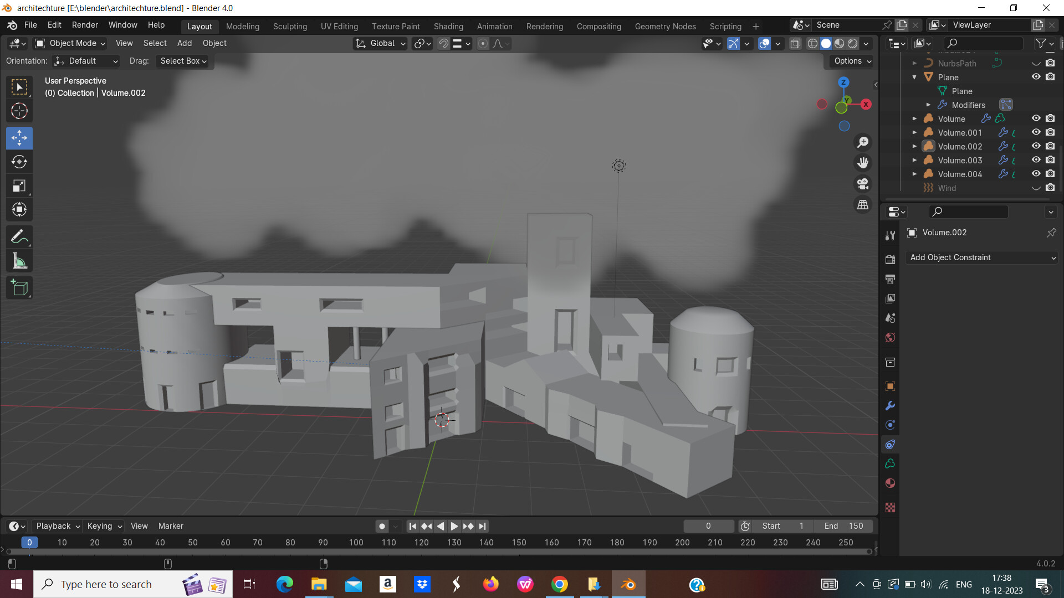Hide Volume.003 in the outliner

coord(1036,160)
